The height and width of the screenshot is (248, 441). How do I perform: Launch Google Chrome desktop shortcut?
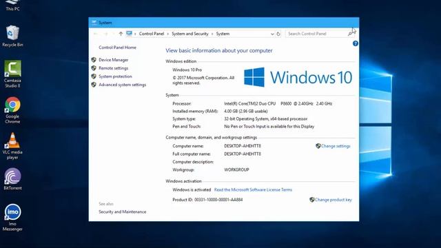[x=12, y=110]
